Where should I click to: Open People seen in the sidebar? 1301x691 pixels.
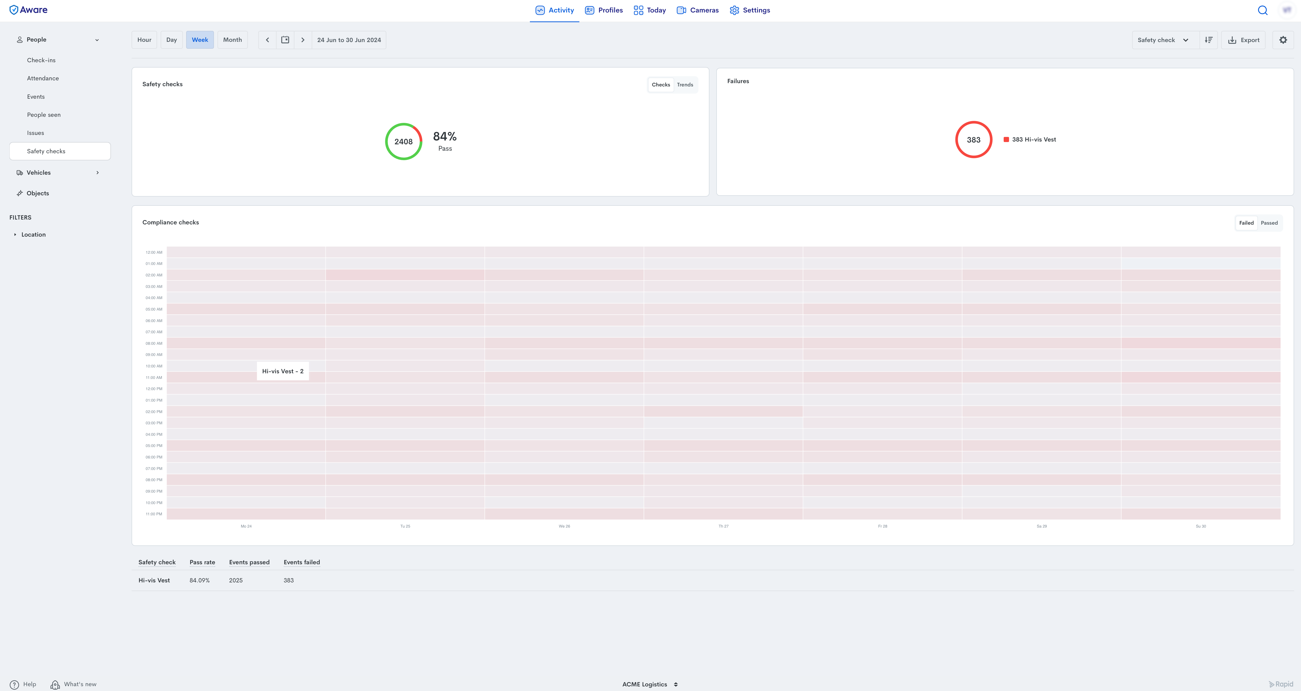[44, 115]
